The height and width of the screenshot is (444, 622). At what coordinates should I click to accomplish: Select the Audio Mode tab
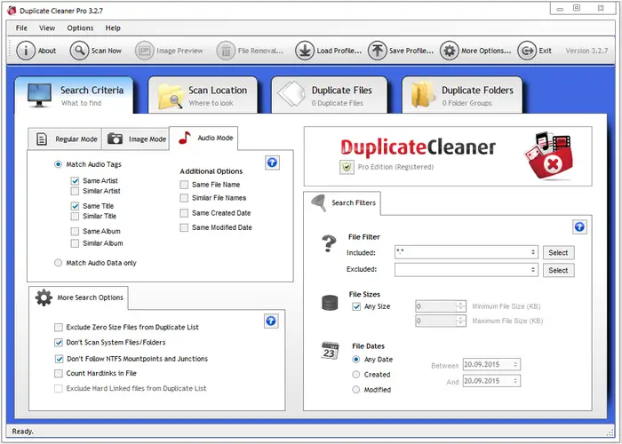pyautogui.click(x=203, y=138)
